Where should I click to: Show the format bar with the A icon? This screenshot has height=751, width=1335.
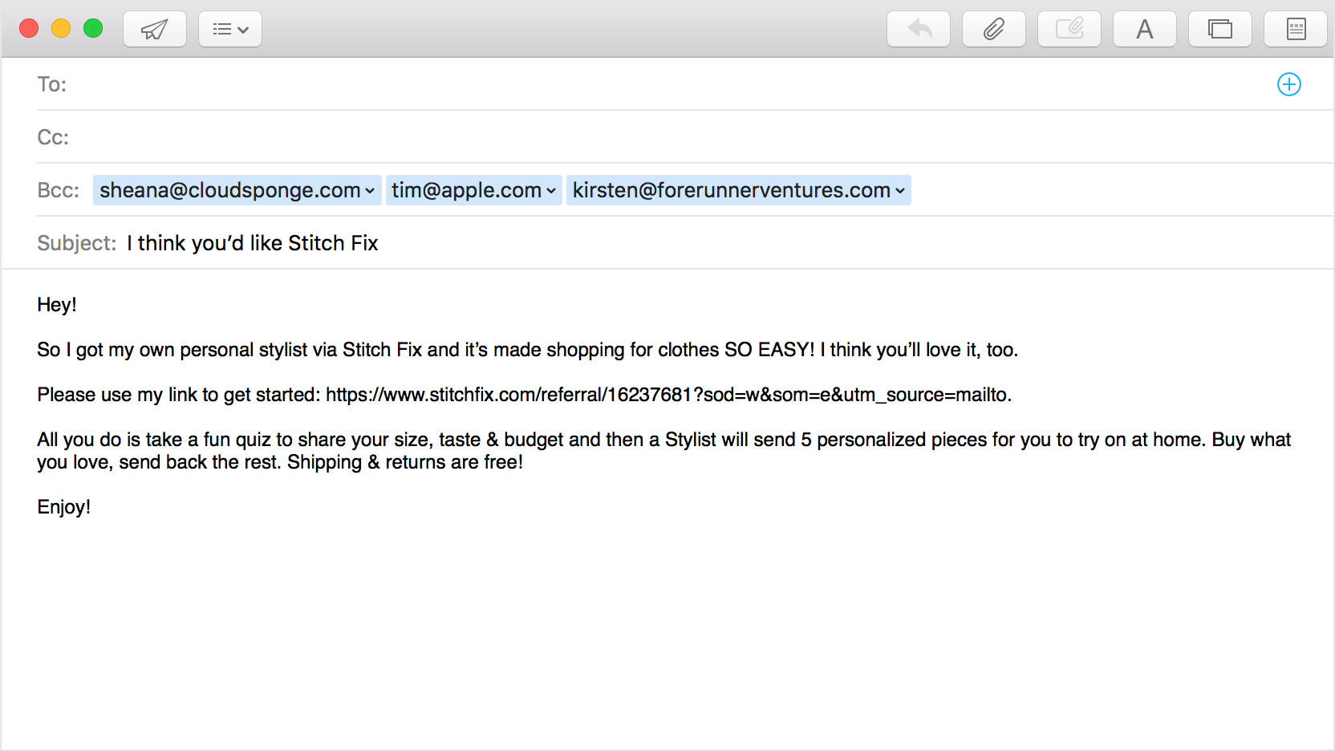1145,29
